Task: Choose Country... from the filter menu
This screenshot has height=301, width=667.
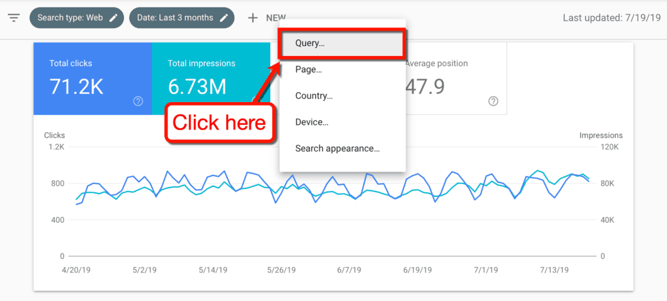Action: [342, 96]
